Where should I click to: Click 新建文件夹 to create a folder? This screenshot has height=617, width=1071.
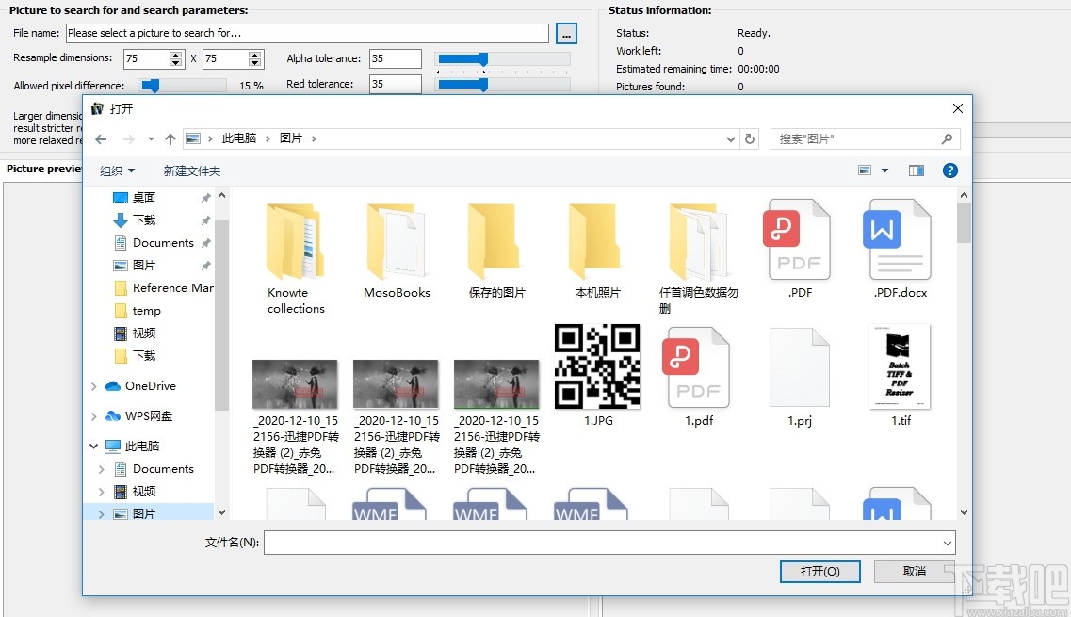click(x=191, y=170)
